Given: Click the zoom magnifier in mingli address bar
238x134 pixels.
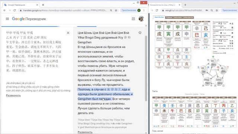Looking at the screenshot, I should 212,10.
